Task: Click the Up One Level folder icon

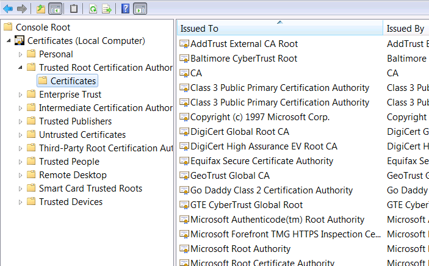Action: (x=40, y=9)
